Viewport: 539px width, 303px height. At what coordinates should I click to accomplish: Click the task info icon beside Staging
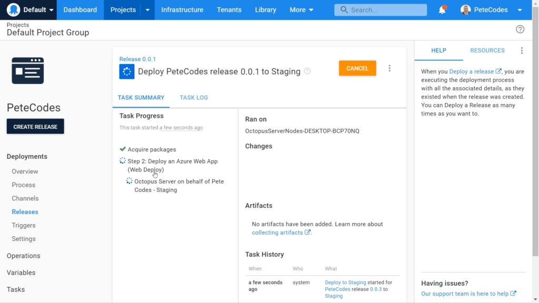(x=307, y=71)
